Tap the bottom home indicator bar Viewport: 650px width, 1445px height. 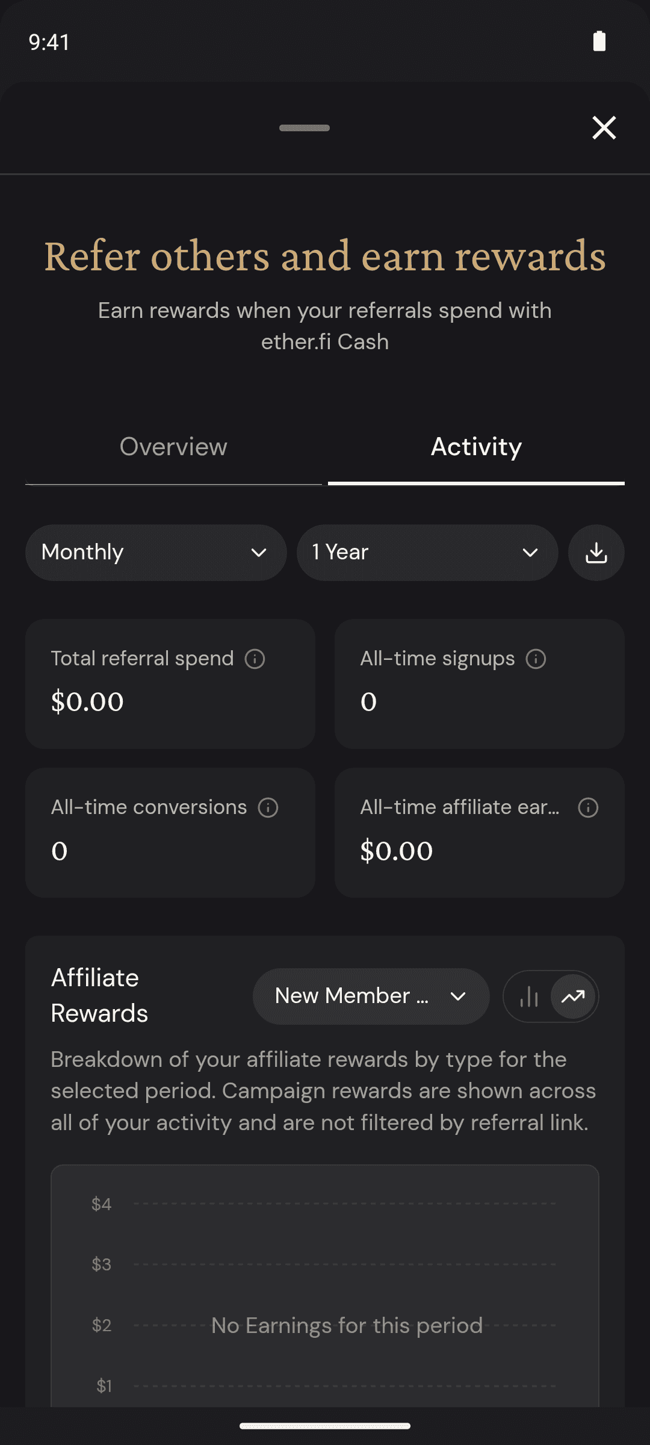tap(325, 1426)
